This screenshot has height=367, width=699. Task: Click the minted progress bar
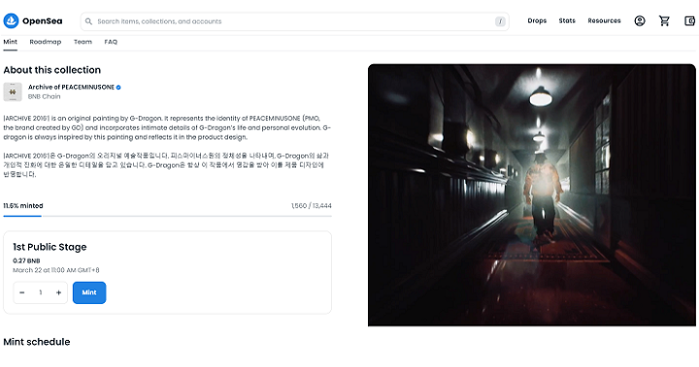167,216
